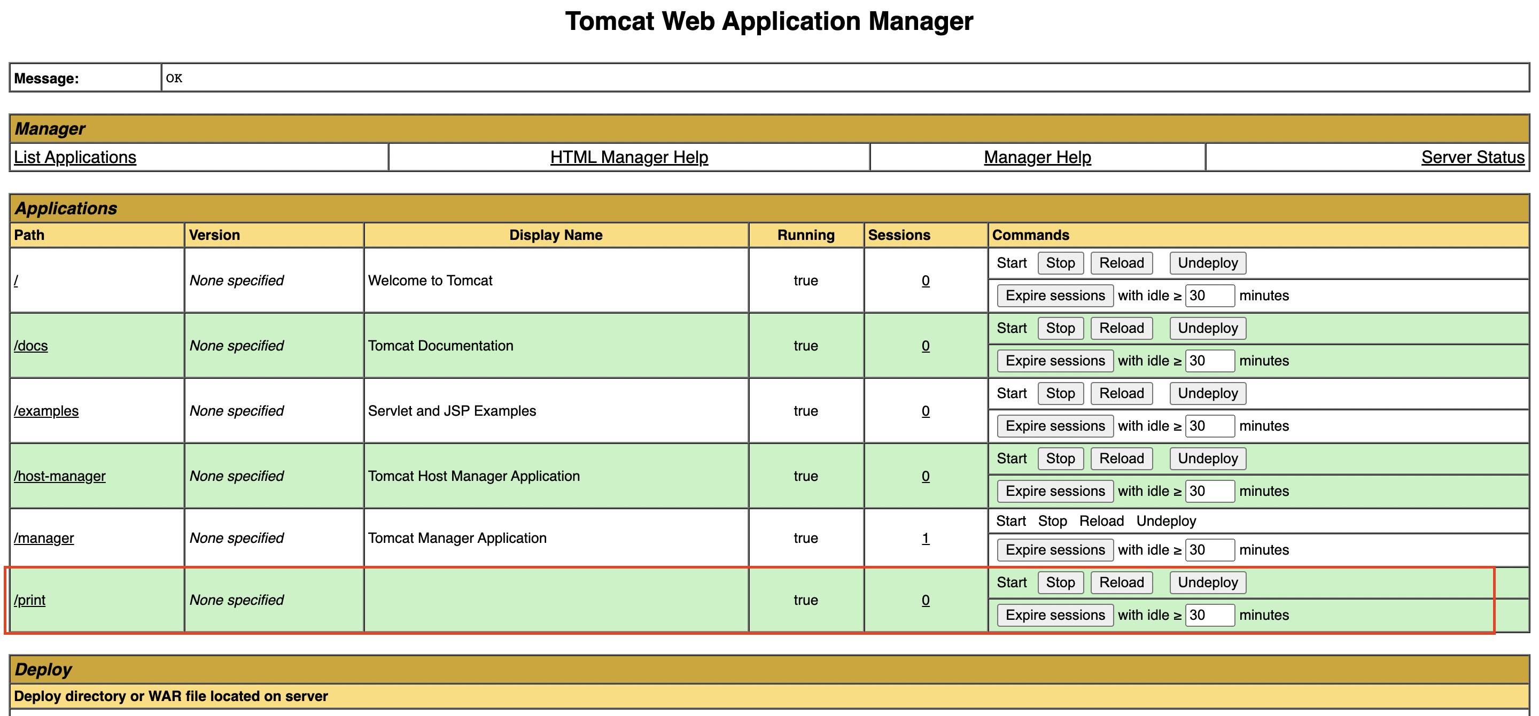Screen dimensions: 1539x716
Task: Reload the Tomcat Host Manager Application
Action: pos(1122,458)
